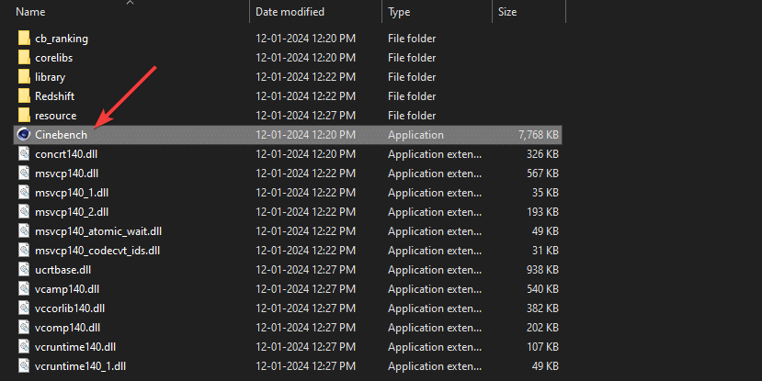Screen dimensions: 762x381
Task: Click the ucrtbase.dll file icon
Action: (24, 269)
